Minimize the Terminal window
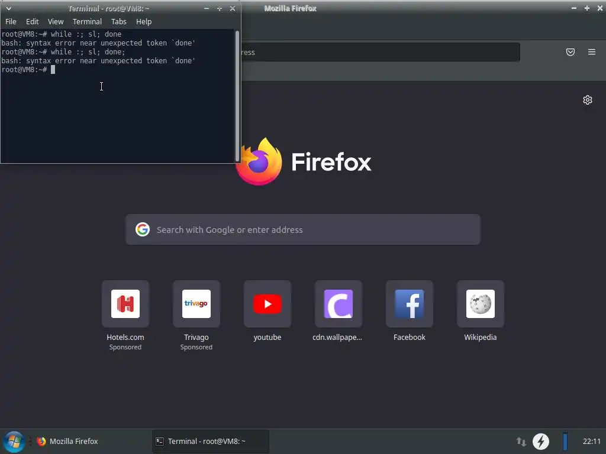Screen dimensions: 606x454 [207, 8]
